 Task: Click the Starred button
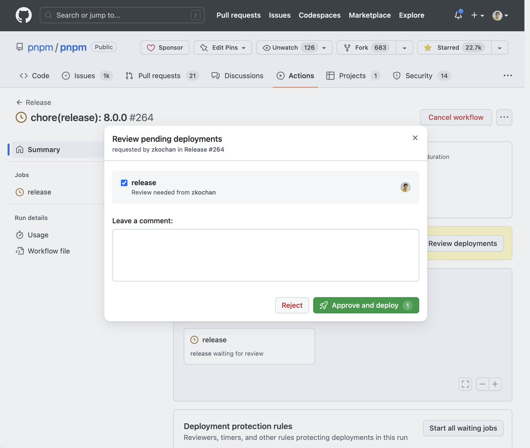click(x=454, y=48)
